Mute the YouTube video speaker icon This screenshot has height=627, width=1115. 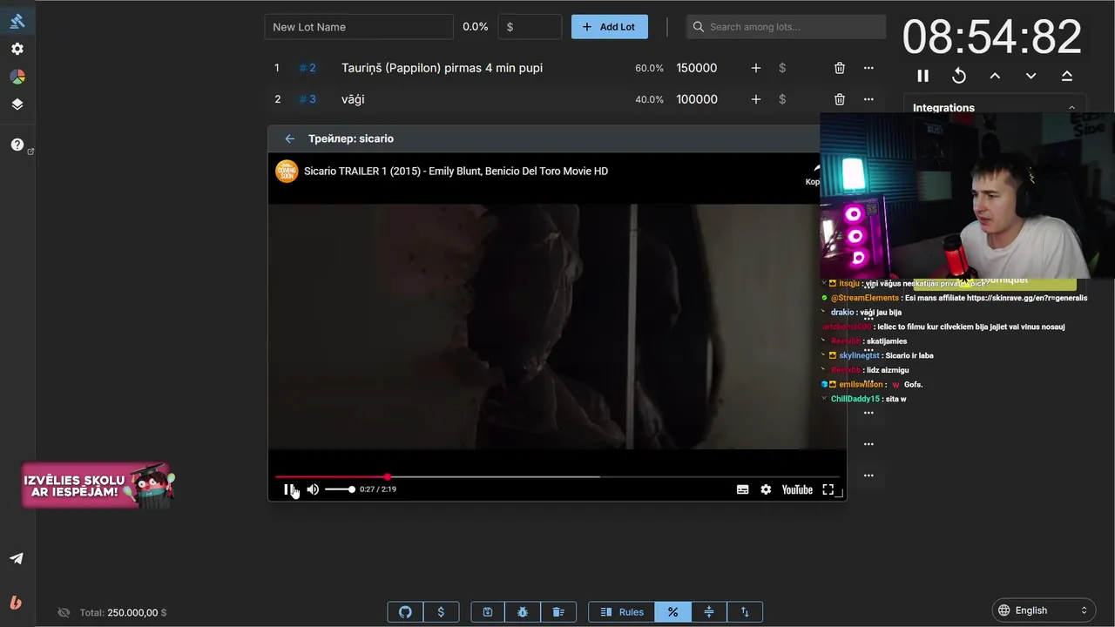tap(313, 489)
